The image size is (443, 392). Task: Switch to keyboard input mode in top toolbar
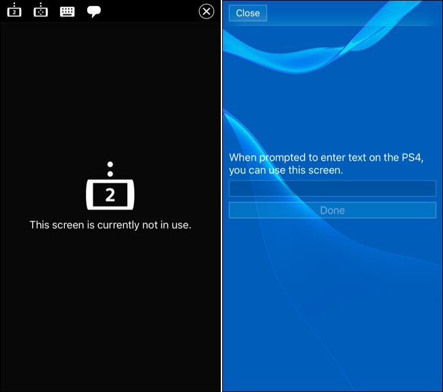point(67,12)
